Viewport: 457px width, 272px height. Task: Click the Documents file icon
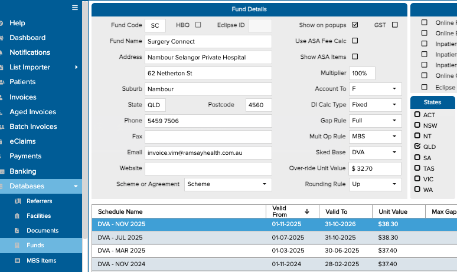click(x=17, y=231)
